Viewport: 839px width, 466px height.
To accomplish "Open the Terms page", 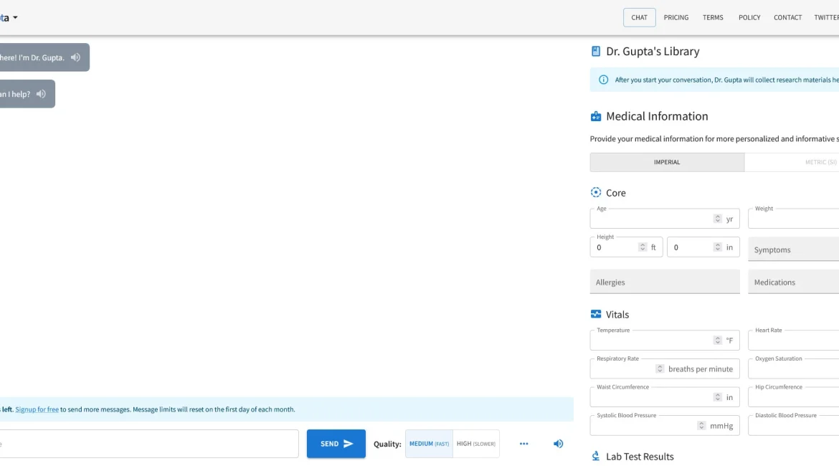I will 713,18.
